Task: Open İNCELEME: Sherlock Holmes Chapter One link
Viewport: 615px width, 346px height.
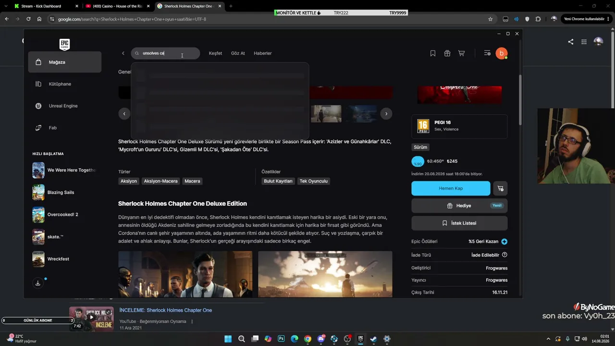Action: (166, 310)
